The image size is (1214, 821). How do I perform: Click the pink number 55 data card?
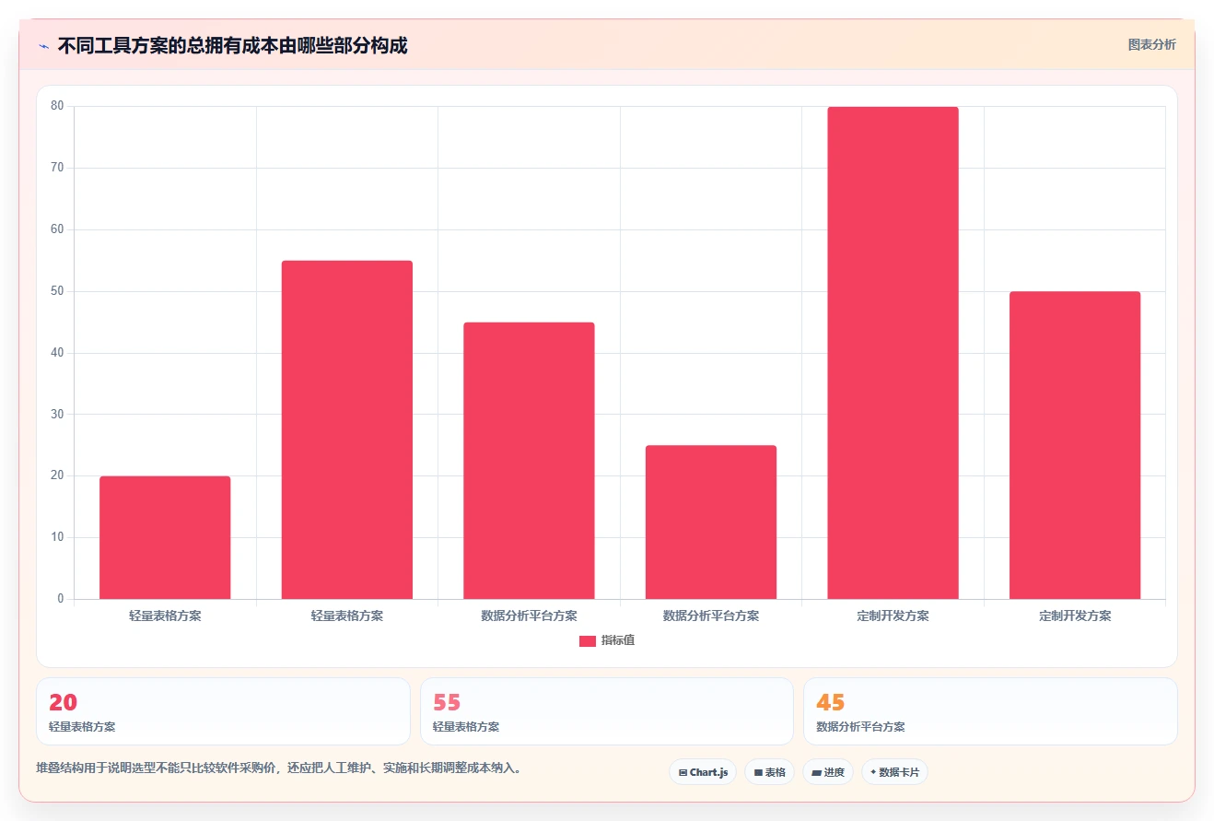pos(607,711)
